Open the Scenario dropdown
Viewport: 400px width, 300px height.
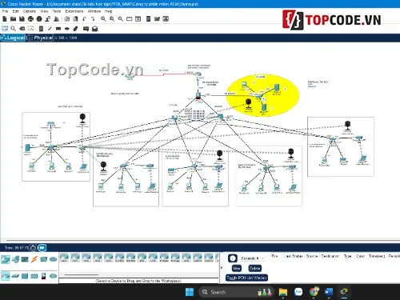(x=252, y=258)
